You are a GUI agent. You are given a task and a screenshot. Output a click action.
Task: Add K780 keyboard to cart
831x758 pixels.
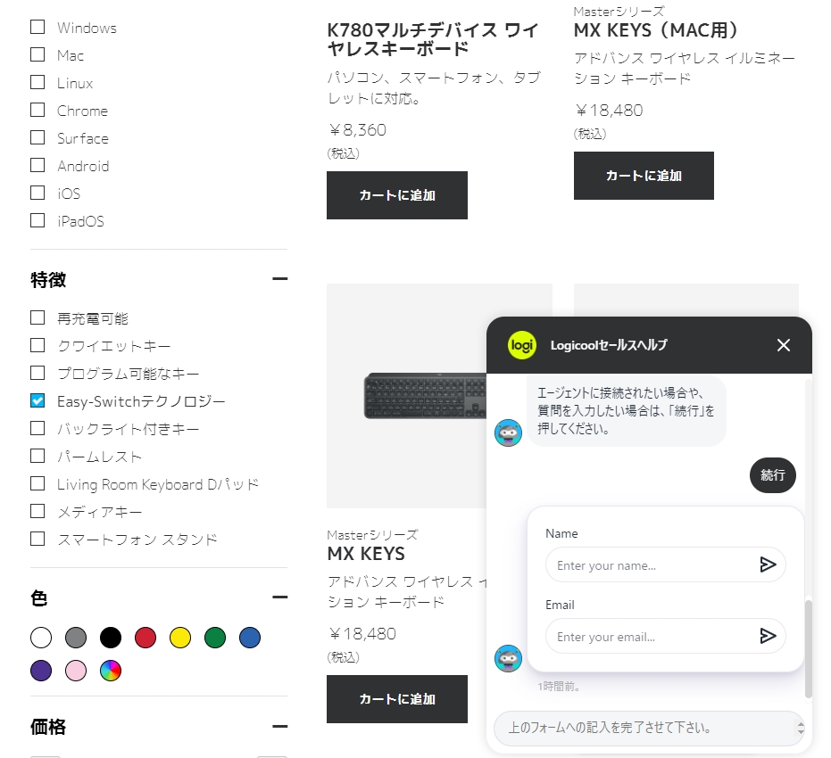(x=397, y=195)
